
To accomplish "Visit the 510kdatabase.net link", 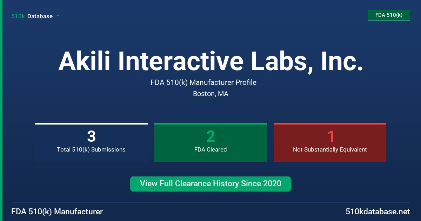I will [377, 212].
